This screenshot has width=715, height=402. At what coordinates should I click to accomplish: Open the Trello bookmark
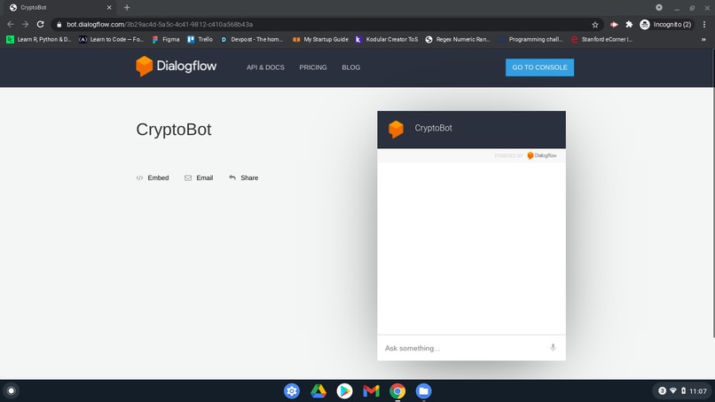(x=200, y=39)
